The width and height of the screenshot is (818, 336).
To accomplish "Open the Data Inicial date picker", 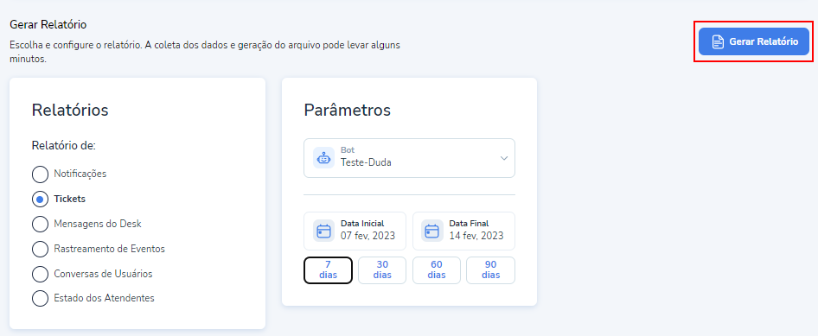I will pos(355,231).
